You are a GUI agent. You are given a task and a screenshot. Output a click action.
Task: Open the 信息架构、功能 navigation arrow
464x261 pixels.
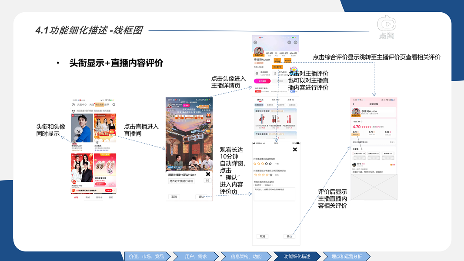[x=246, y=256]
